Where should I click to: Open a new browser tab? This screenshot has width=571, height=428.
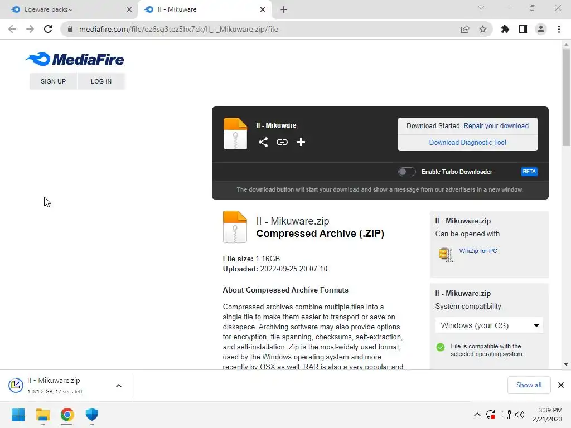284,9
